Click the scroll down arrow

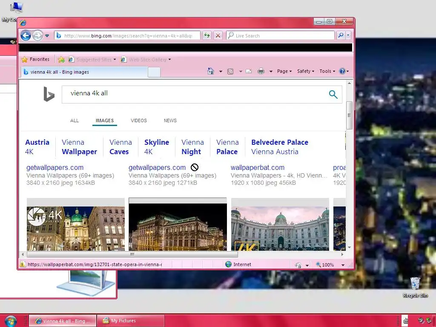[x=349, y=247]
